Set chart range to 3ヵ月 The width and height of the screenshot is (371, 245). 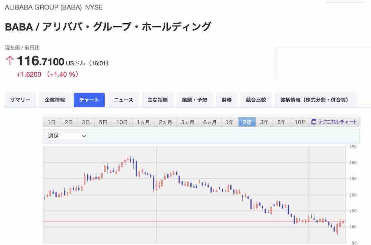tap(188, 122)
